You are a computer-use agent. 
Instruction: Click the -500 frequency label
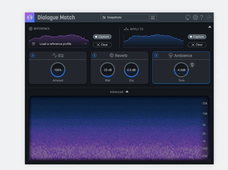point(204,149)
